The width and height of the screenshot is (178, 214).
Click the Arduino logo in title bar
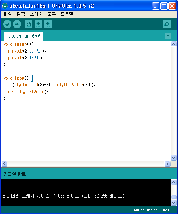5,6
